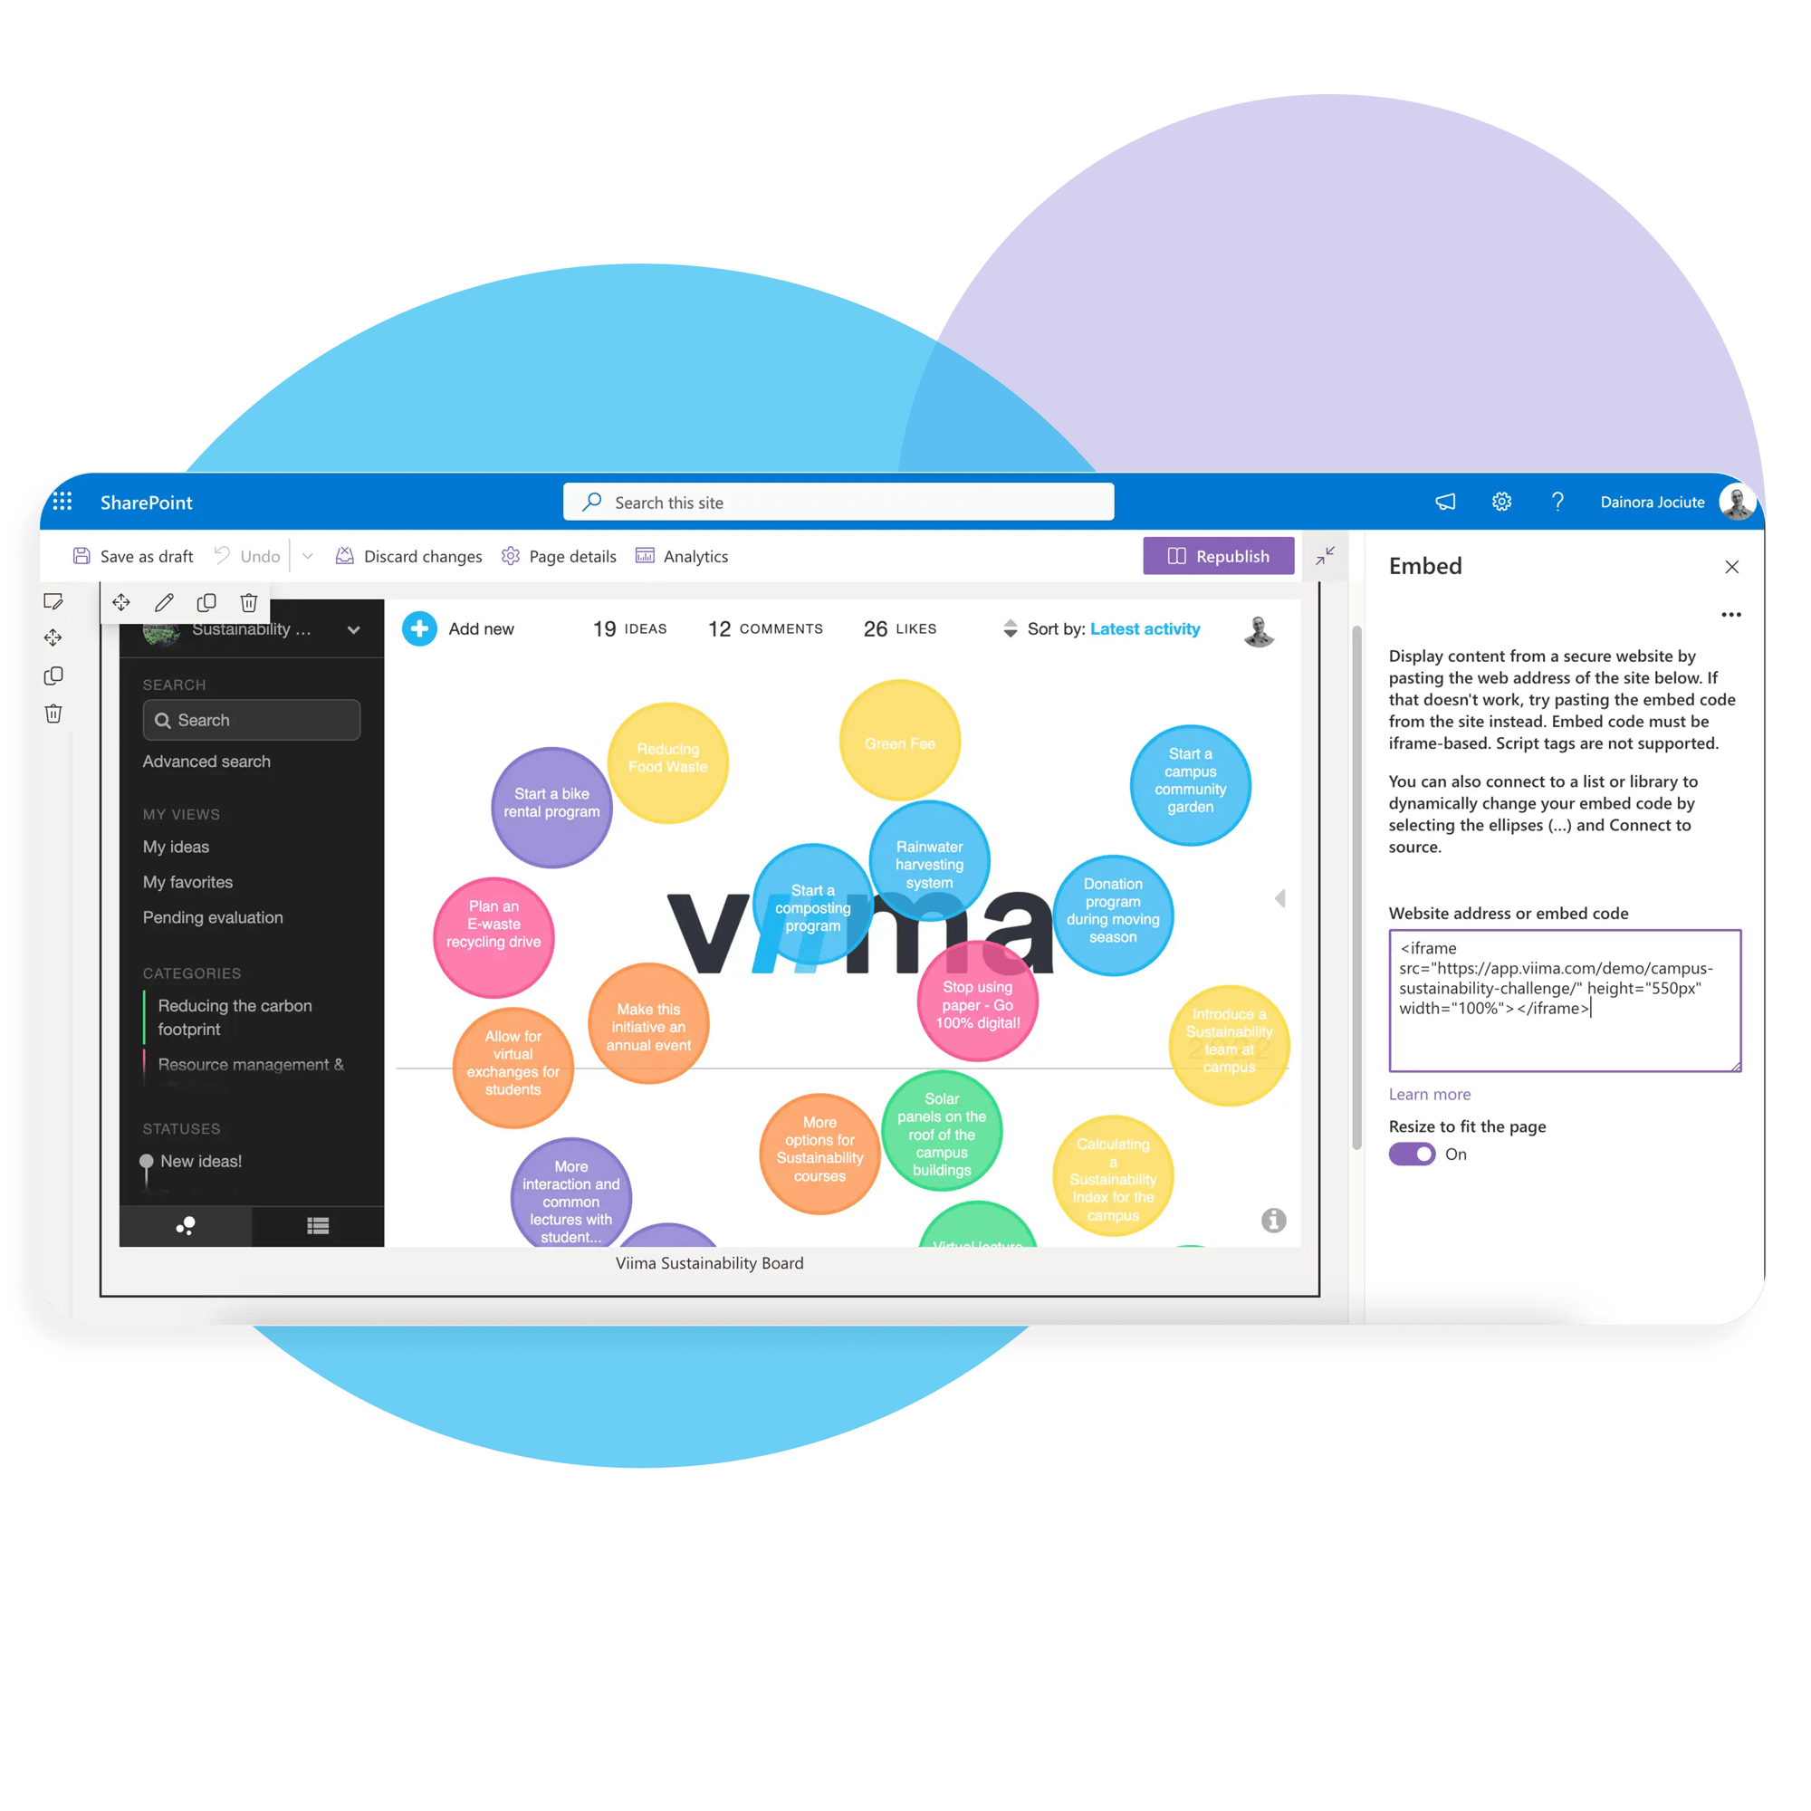Select the Republish menu button
Image resolution: width=1811 pixels, height=1811 pixels.
pos(1219,556)
